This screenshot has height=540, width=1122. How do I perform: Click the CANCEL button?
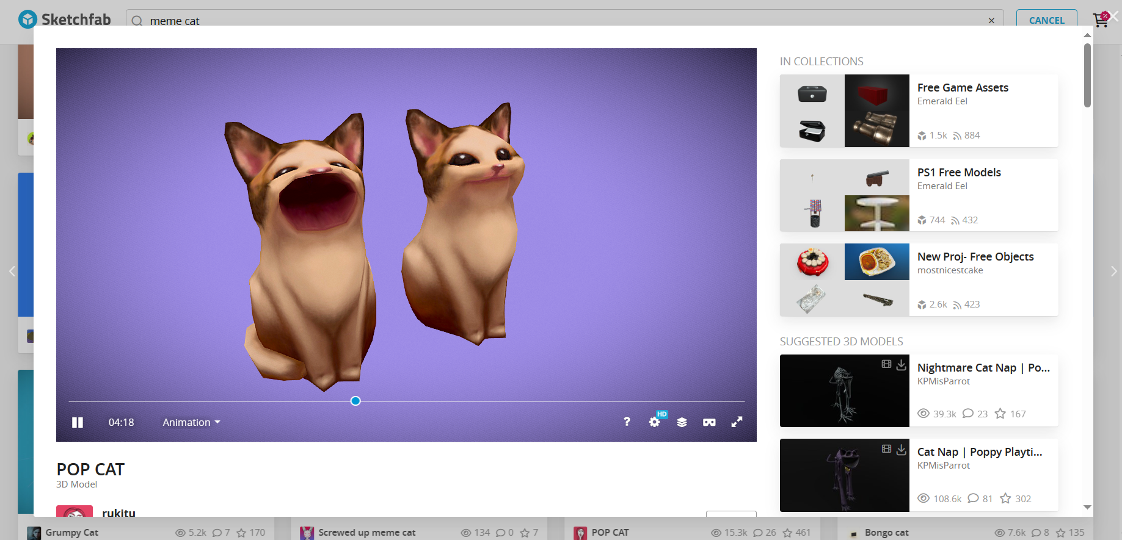pos(1047,20)
